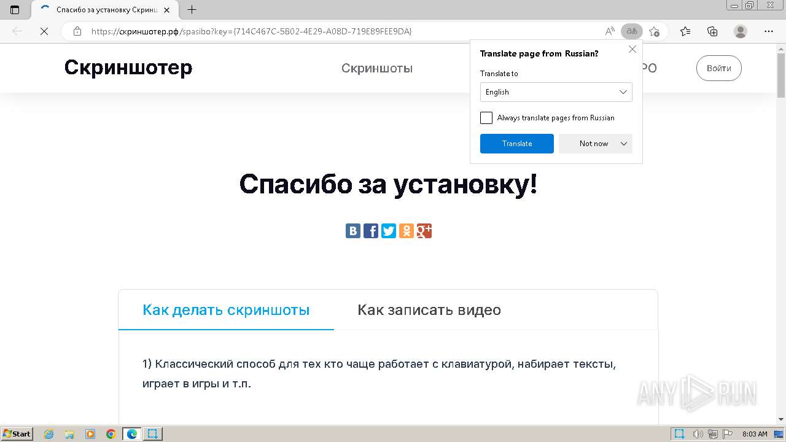Add page to favorites star icon
The width and height of the screenshot is (786, 442).
(x=655, y=31)
